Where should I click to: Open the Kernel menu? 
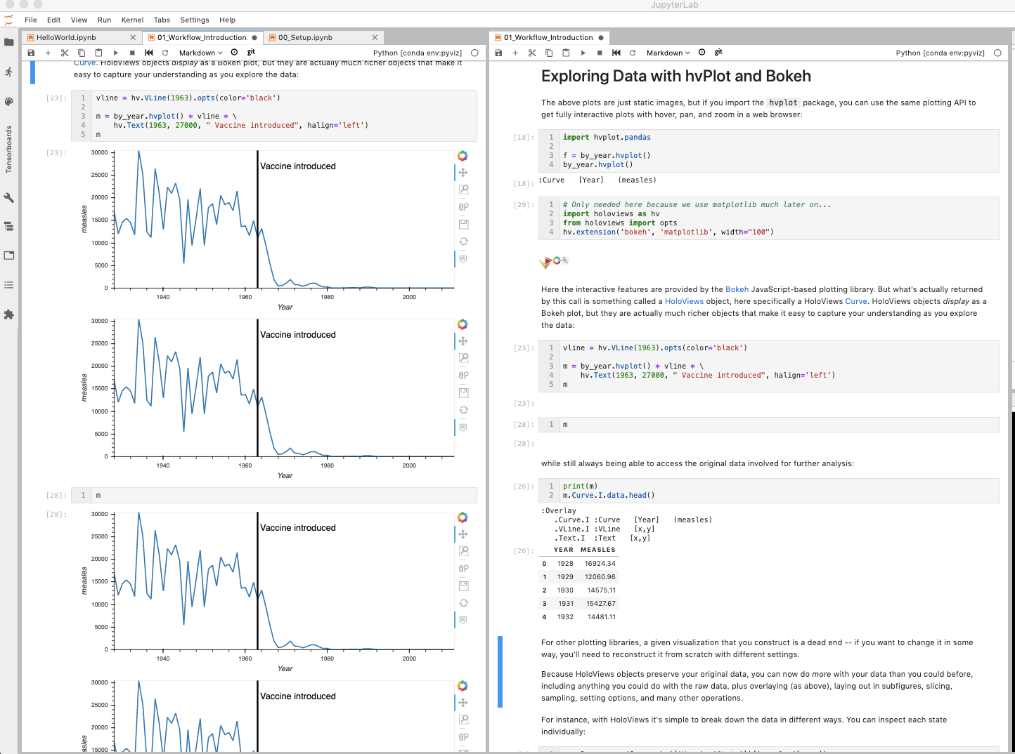coord(132,20)
